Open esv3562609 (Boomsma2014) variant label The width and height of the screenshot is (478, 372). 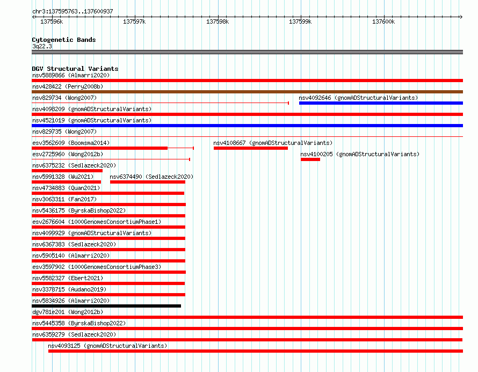[x=71, y=143]
